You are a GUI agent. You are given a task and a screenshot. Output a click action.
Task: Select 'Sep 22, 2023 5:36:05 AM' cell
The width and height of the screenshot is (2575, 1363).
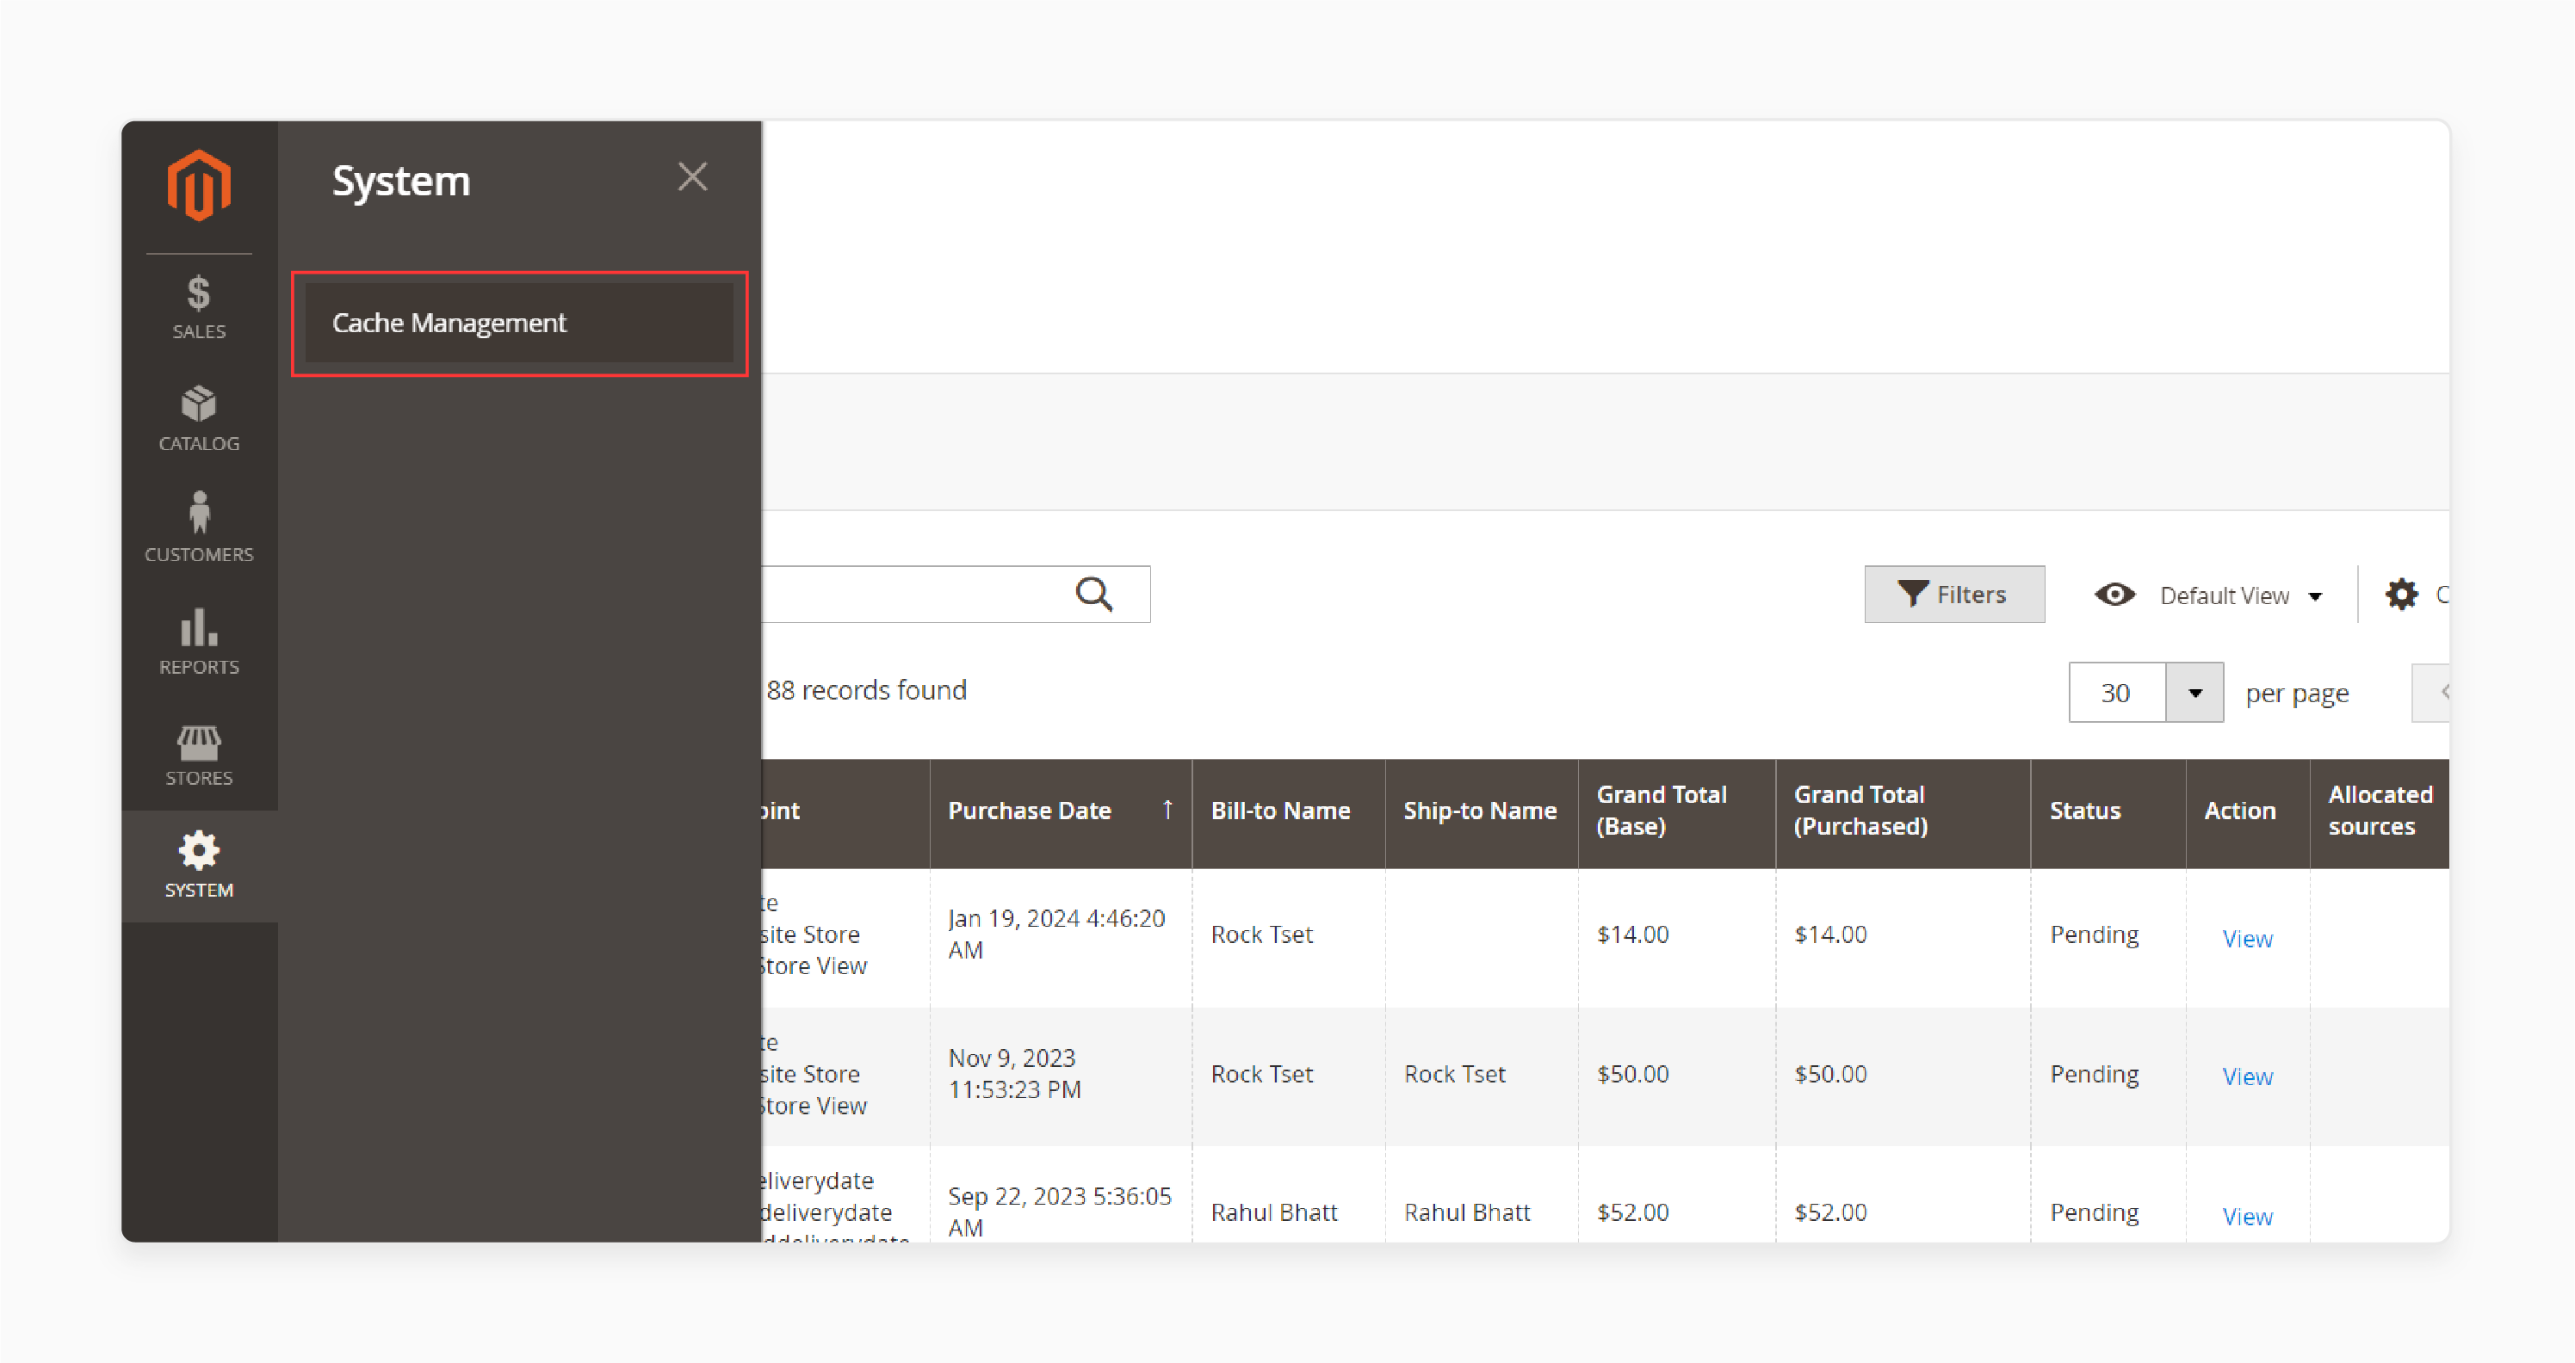1061,1196
